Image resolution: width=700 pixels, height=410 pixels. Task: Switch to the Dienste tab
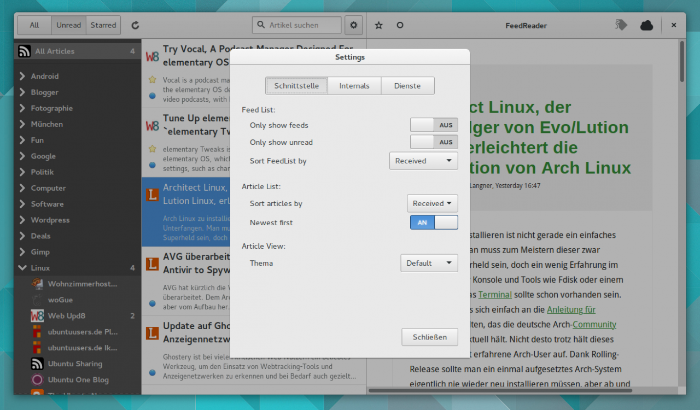click(x=407, y=86)
